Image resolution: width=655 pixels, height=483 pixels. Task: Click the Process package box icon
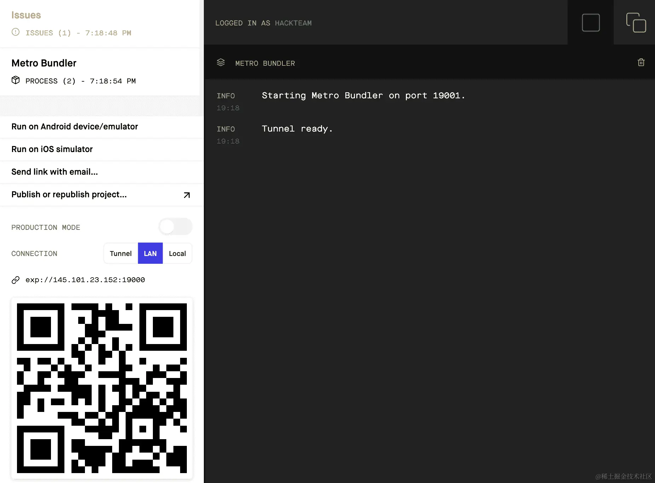tap(16, 80)
